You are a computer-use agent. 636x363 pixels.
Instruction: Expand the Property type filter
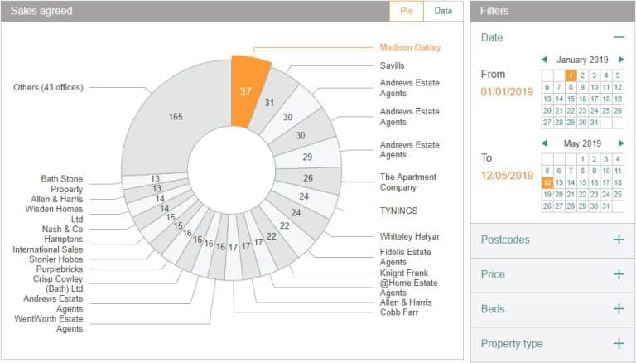click(x=619, y=343)
